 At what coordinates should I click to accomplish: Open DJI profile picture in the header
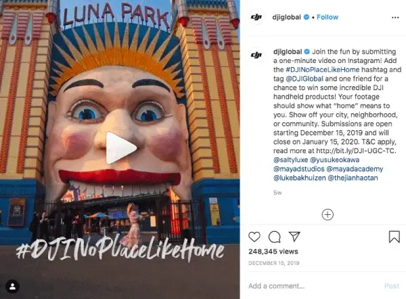[256, 17]
